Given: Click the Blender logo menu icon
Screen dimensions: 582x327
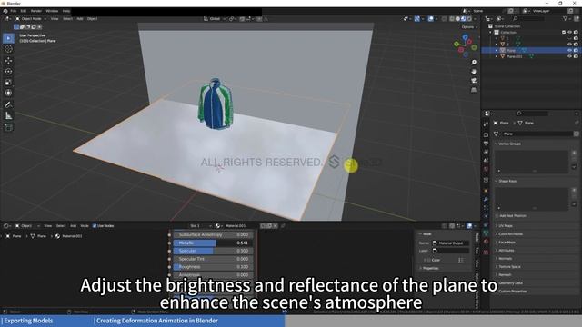Looking at the screenshot, I should point(5,11).
